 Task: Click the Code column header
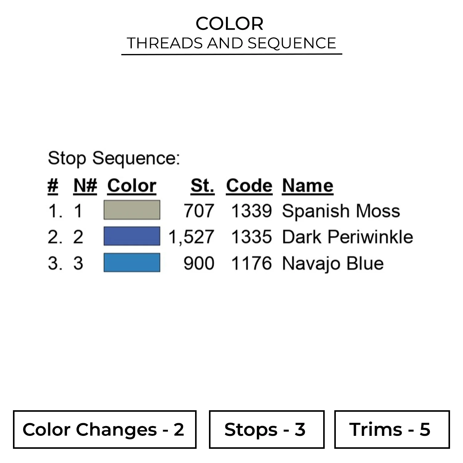tap(249, 186)
